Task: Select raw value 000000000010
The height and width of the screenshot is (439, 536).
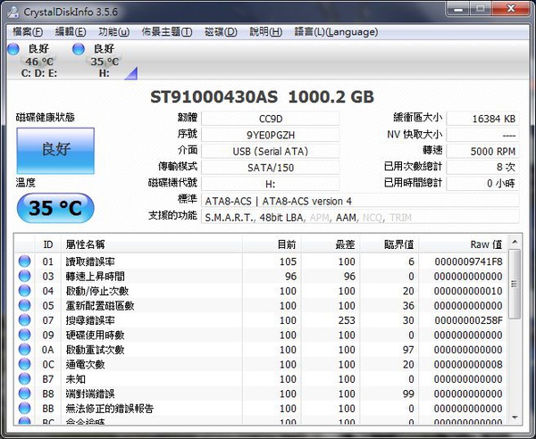Action: [468, 291]
